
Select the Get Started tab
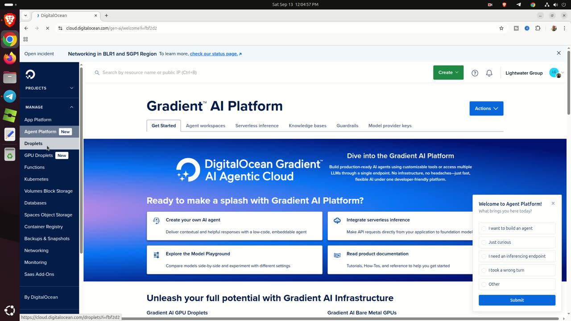click(164, 126)
